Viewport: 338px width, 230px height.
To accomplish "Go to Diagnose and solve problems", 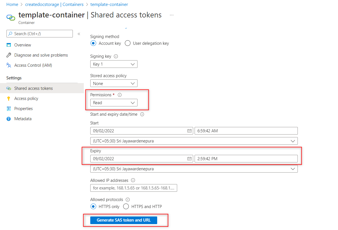I will (x=41, y=55).
